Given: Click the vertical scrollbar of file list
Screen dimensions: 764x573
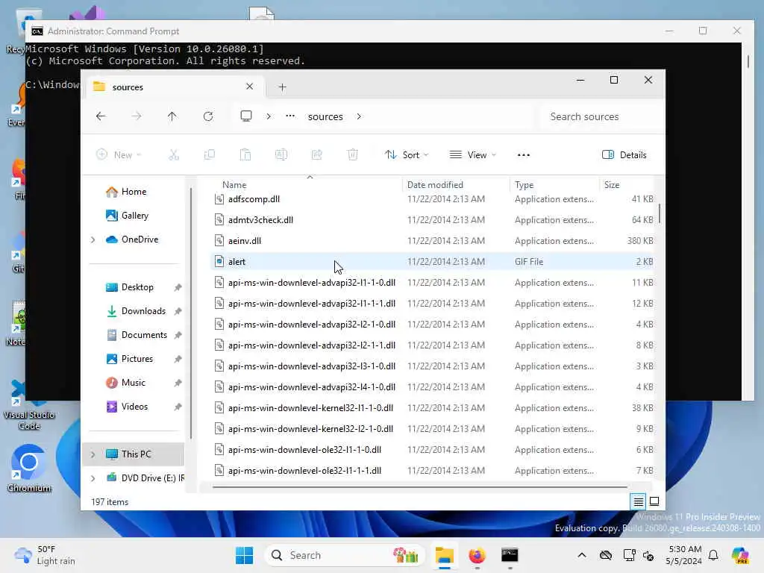Looking at the screenshot, I should click(660, 213).
